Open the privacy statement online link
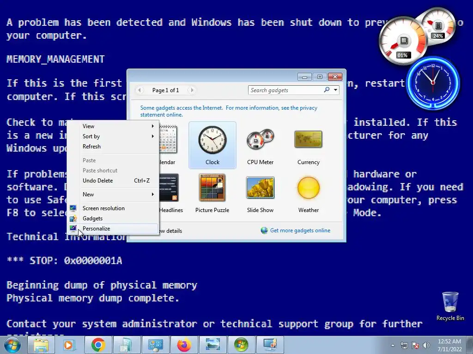This screenshot has height=354, width=473. point(229,111)
